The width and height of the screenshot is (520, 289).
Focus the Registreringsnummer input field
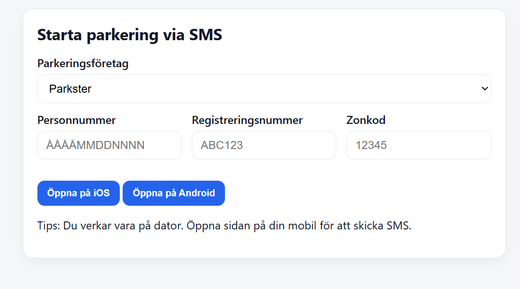[x=264, y=145]
